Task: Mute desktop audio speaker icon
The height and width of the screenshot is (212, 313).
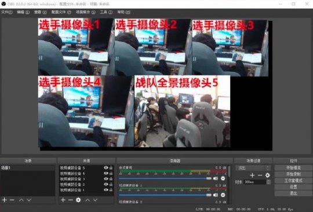Action: click(216, 178)
